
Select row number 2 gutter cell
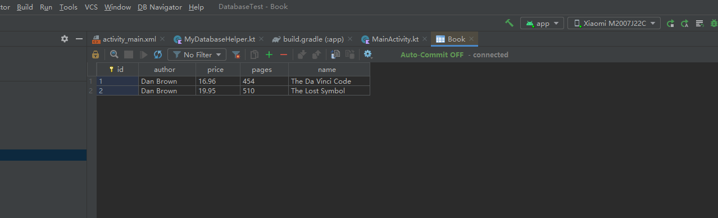click(x=92, y=90)
